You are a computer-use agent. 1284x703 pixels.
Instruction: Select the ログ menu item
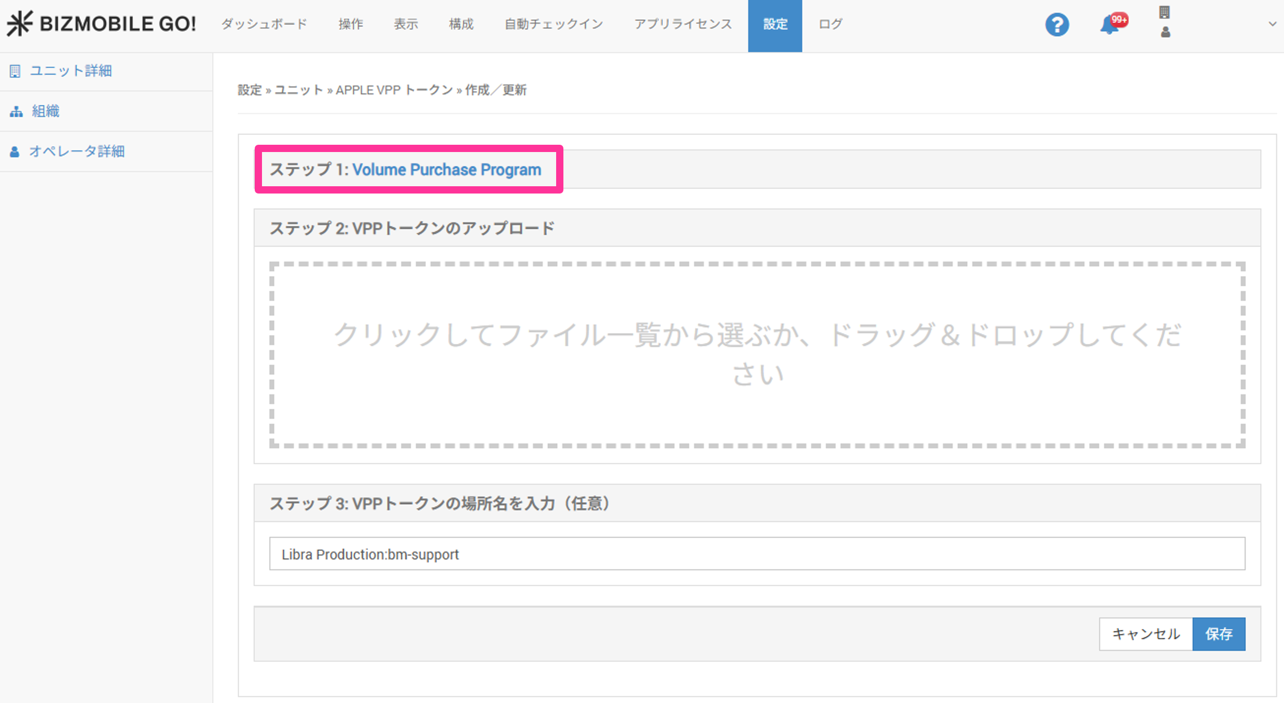pos(830,24)
